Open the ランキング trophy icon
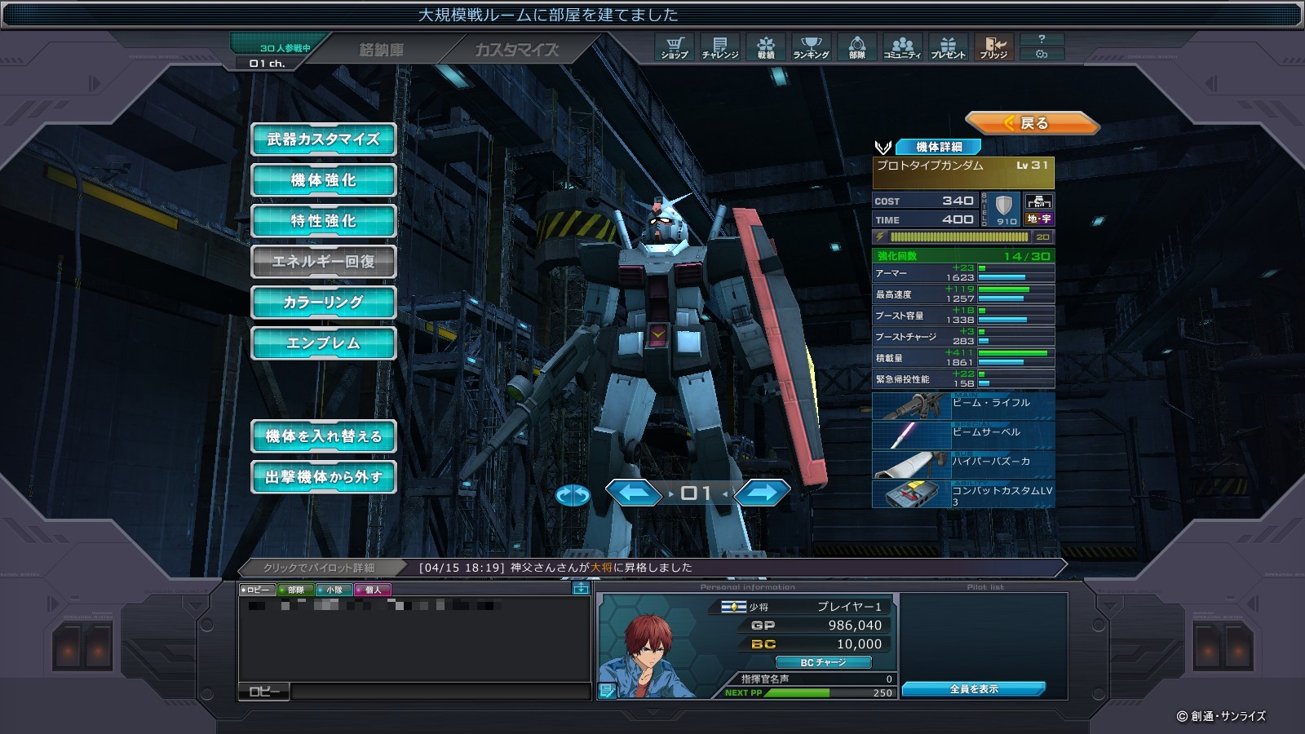Viewport: 1305px width, 734px height. pos(811,47)
